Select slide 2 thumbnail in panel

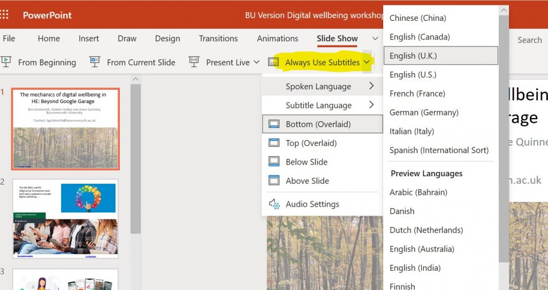[x=65, y=218]
